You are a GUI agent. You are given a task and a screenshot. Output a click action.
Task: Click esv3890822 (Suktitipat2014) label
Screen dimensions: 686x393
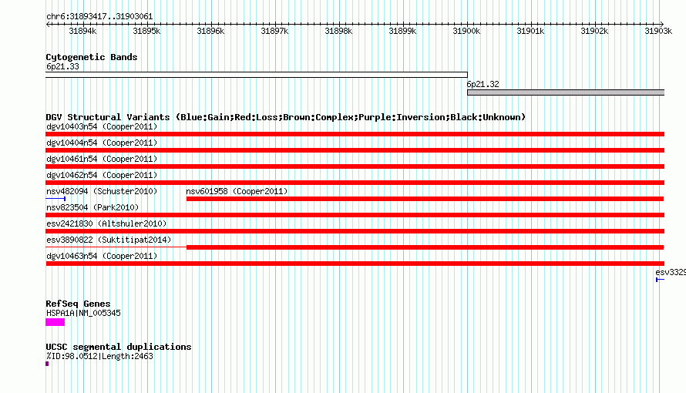tap(109, 240)
